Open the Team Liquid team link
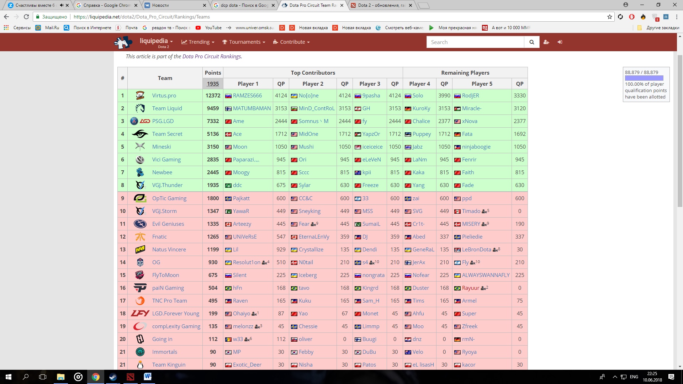The image size is (683, 384). pos(167,108)
